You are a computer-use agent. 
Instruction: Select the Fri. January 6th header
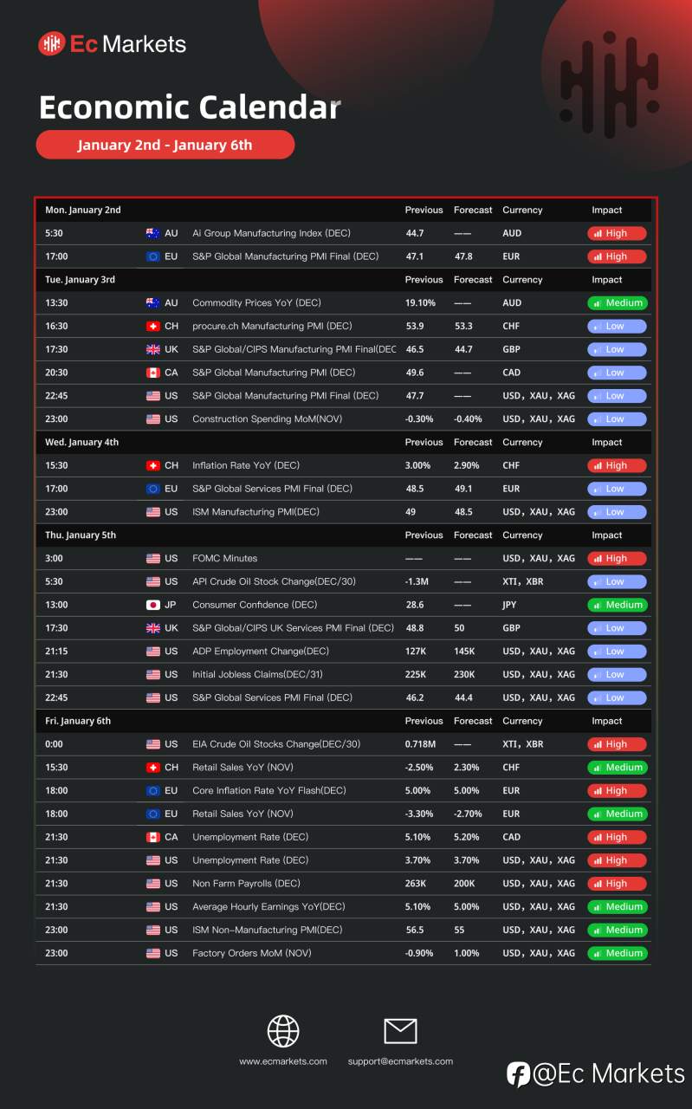(x=78, y=721)
